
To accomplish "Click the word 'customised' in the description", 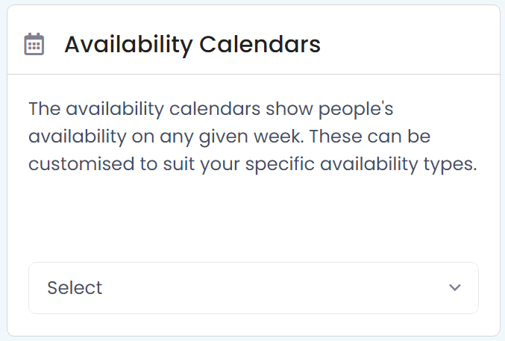I will pos(81,164).
